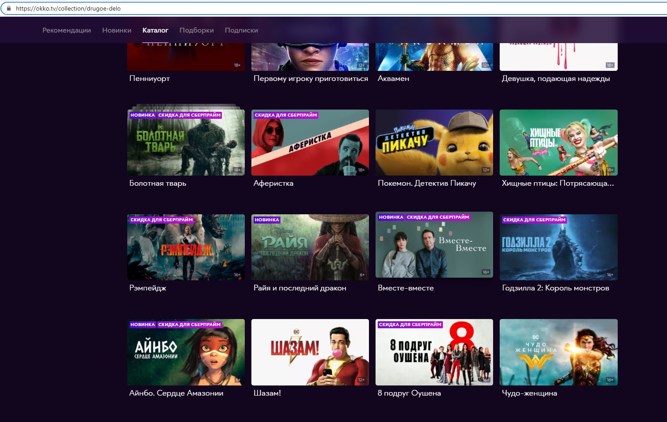Click the title text Вместе-вместе

pyautogui.click(x=405, y=288)
